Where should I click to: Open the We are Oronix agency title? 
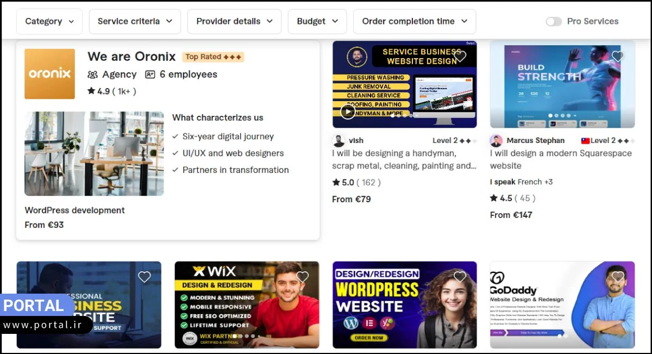point(131,57)
